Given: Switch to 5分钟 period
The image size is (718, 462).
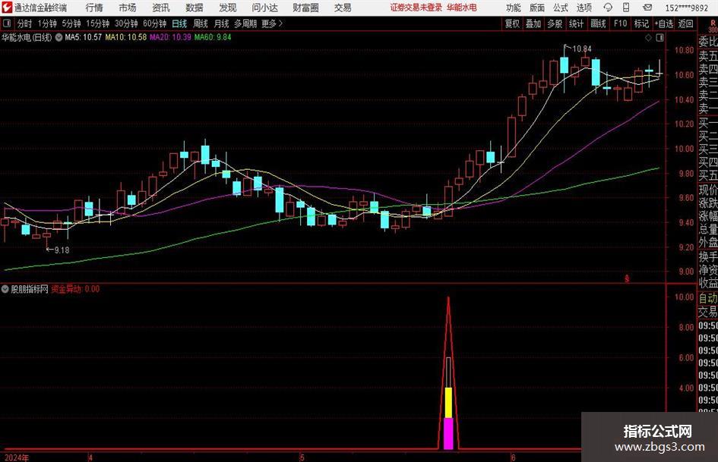Looking at the screenshot, I should (x=71, y=24).
